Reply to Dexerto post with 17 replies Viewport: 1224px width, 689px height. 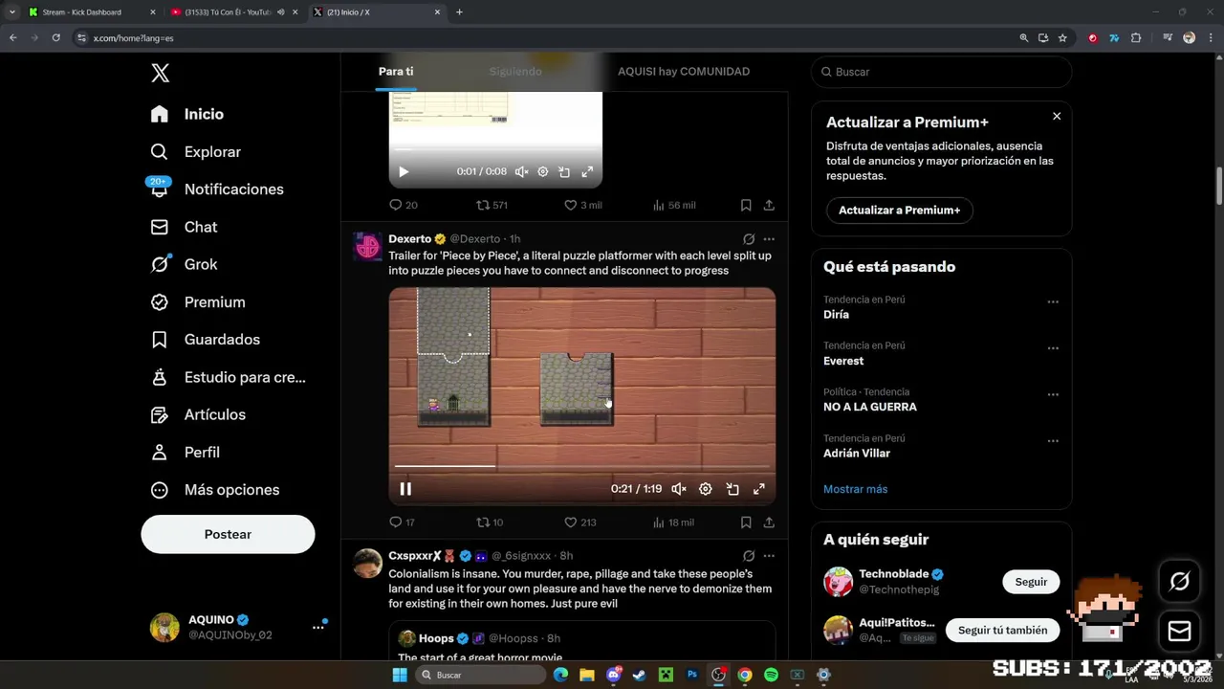(x=402, y=522)
